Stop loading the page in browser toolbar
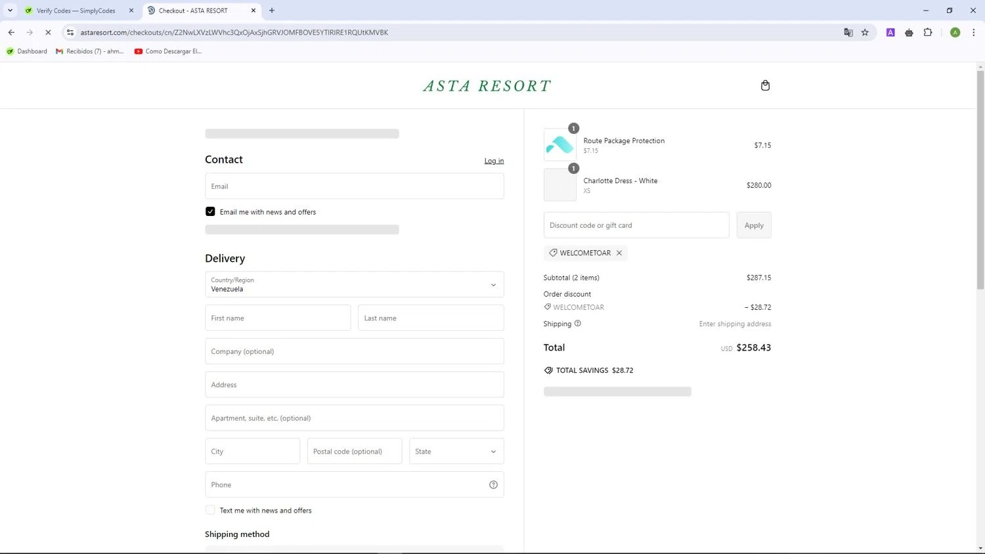The width and height of the screenshot is (985, 554). [48, 32]
